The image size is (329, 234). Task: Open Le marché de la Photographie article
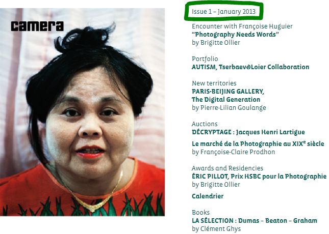tap(258, 143)
